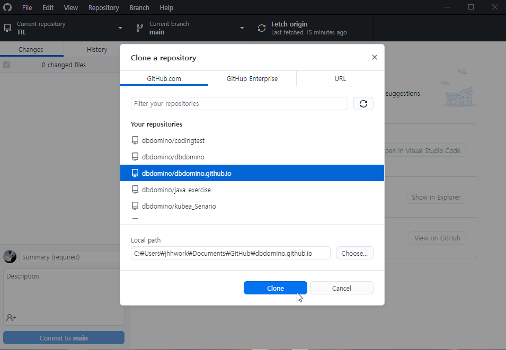Click repo icon beside dbdomino/java_exercise

tap(135, 190)
